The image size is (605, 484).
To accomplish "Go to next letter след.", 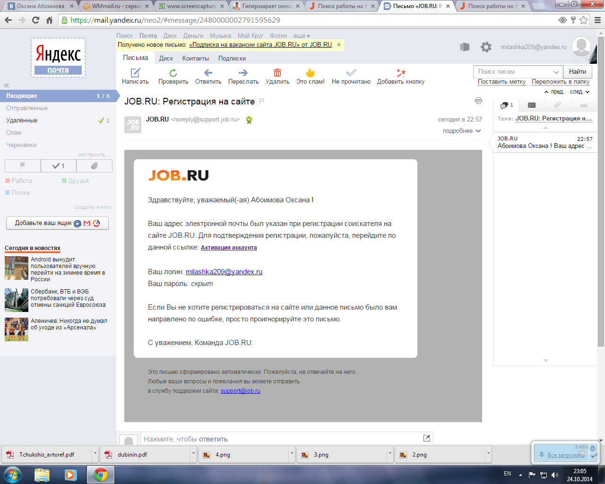I will (x=580, y=92).
